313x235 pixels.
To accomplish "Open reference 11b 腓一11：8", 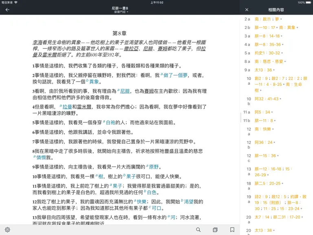I will point(265,121).
